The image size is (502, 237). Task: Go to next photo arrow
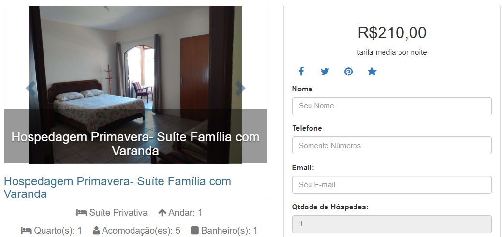coord(240,88)
